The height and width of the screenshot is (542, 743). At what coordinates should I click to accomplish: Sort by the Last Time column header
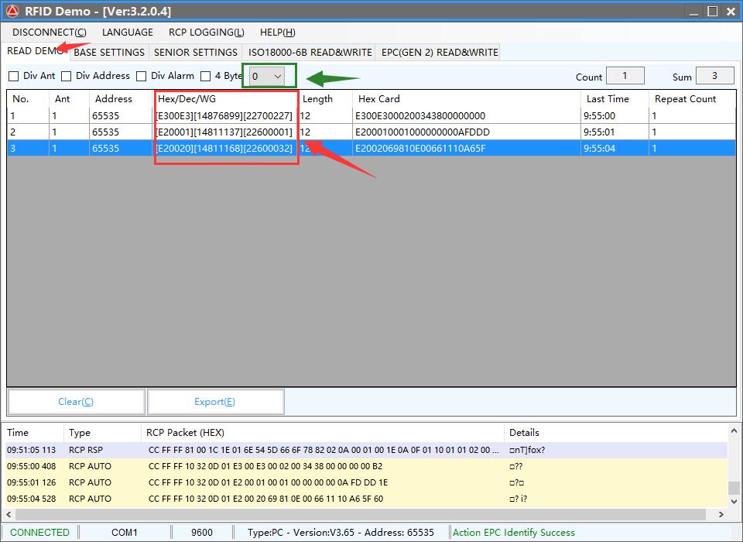[x=608, y=99]
